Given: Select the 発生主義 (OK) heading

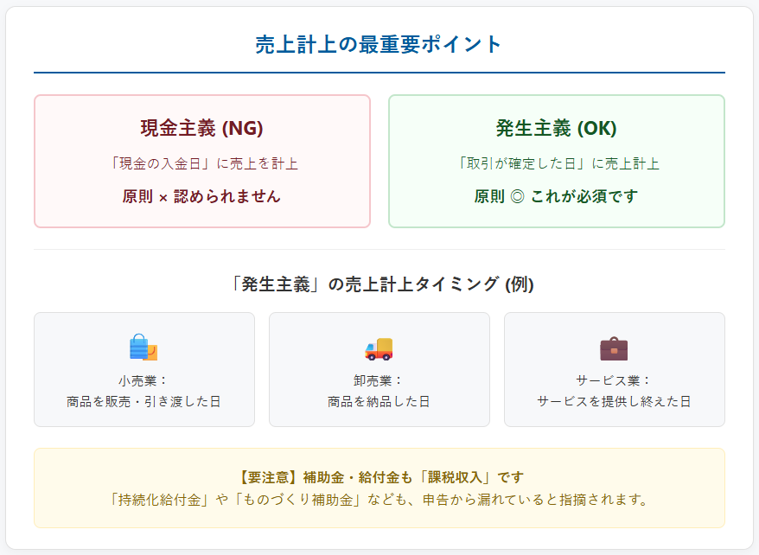Looking at the screenshot, I should click(556, 128).
